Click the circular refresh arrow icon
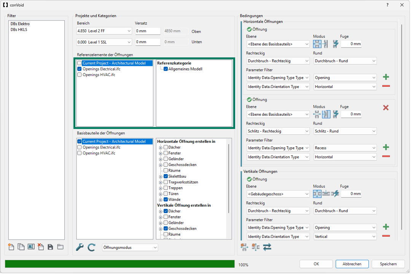This screenshot has height=274, width=411. point(91,247)
